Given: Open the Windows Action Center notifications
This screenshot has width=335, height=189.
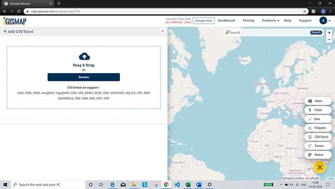Looking at the screenshot, I should [x=328, y=185].
